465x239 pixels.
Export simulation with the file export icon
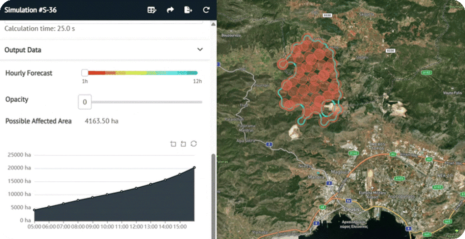(x=188, y=10)
